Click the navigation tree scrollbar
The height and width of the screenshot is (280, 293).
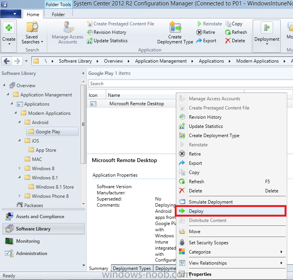[x=84, y=124]
